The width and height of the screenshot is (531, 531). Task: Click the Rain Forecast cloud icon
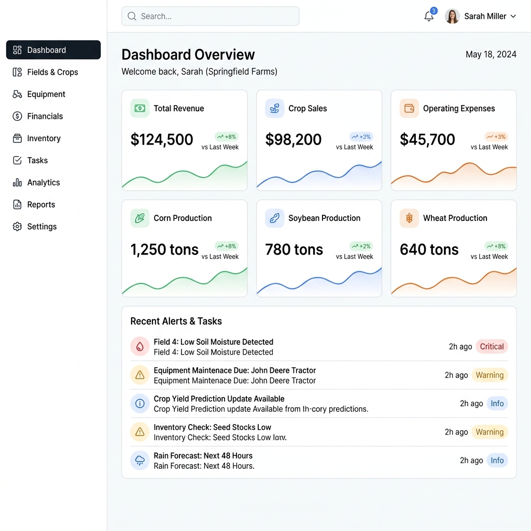pyautogui.click(x=140, y=460)
